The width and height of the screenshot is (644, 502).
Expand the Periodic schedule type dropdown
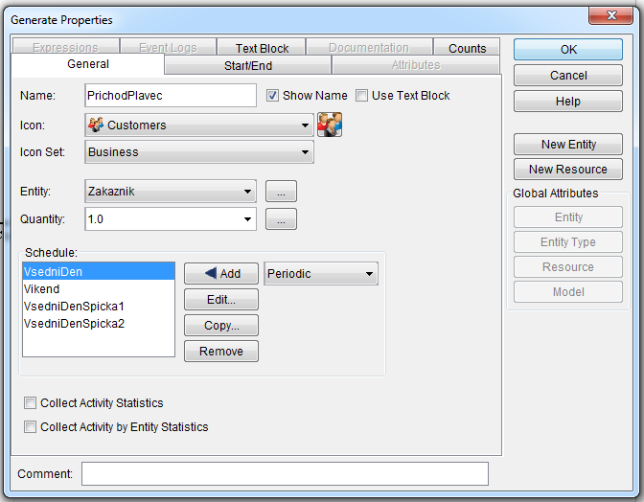click(x=321, y=274)
